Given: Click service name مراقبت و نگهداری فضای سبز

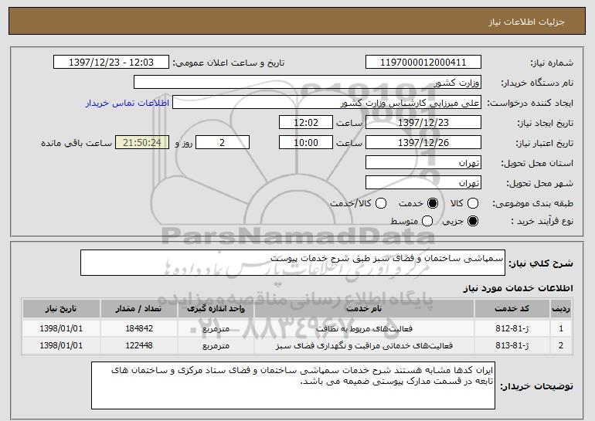Looking at the screenshot, I should click(364, 345).
